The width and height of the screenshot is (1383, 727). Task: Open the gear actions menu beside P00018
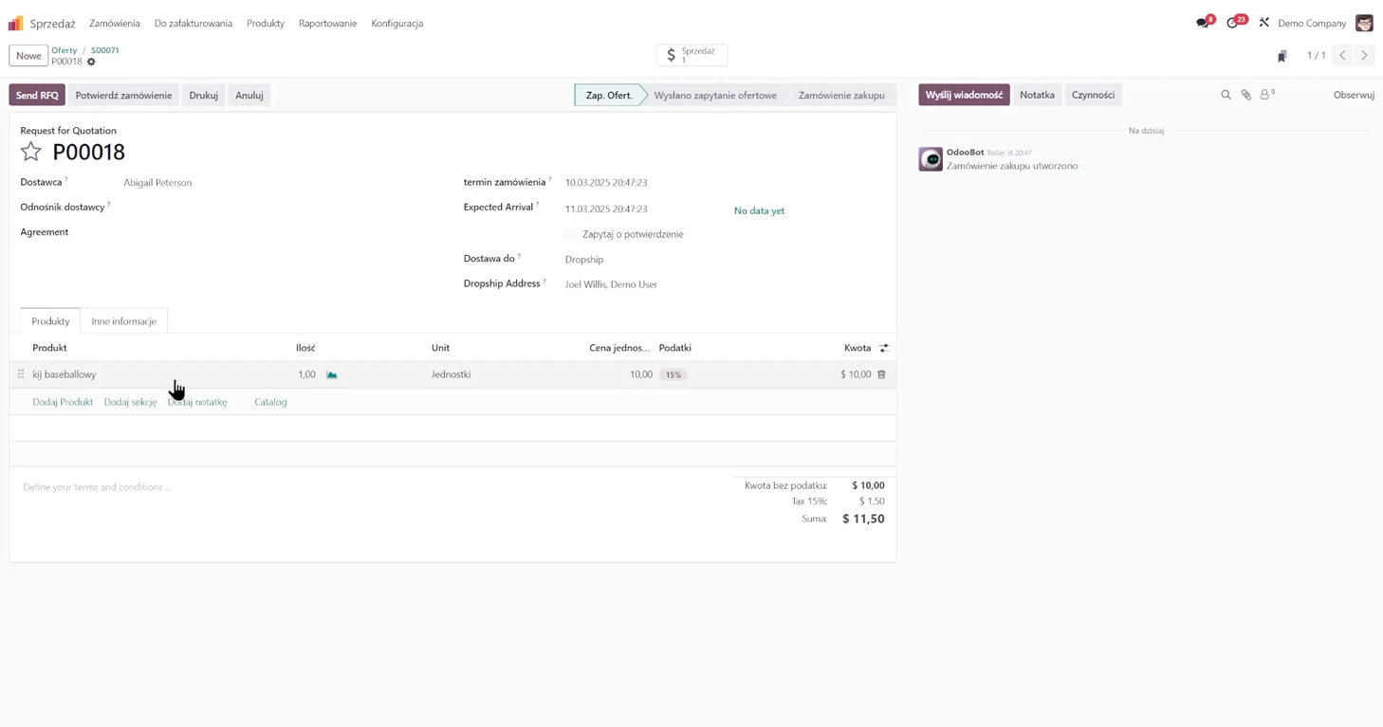click(x=91, y=62)
